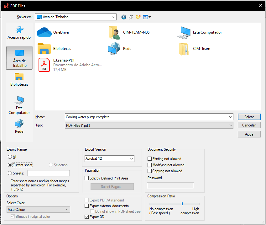Select the All export range option
Viewport: 266px width, 225px height.
(x=10, y=157)
